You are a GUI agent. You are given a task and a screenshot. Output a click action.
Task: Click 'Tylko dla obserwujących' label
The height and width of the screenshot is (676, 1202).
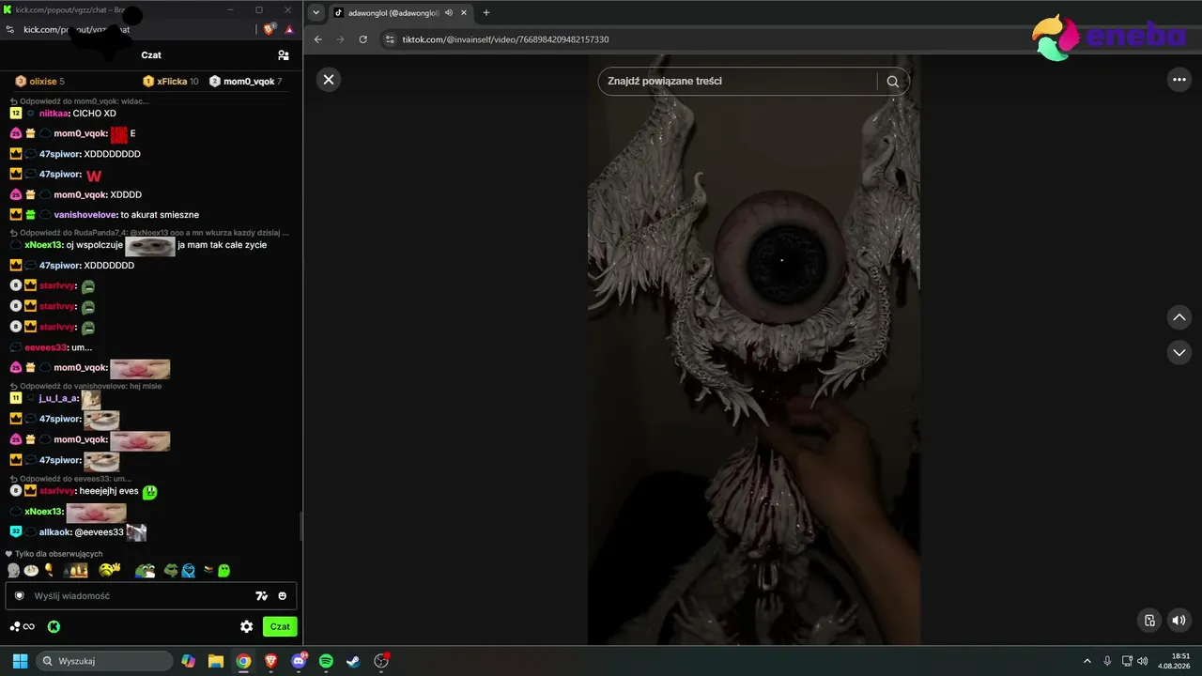[x=59, y=554]
